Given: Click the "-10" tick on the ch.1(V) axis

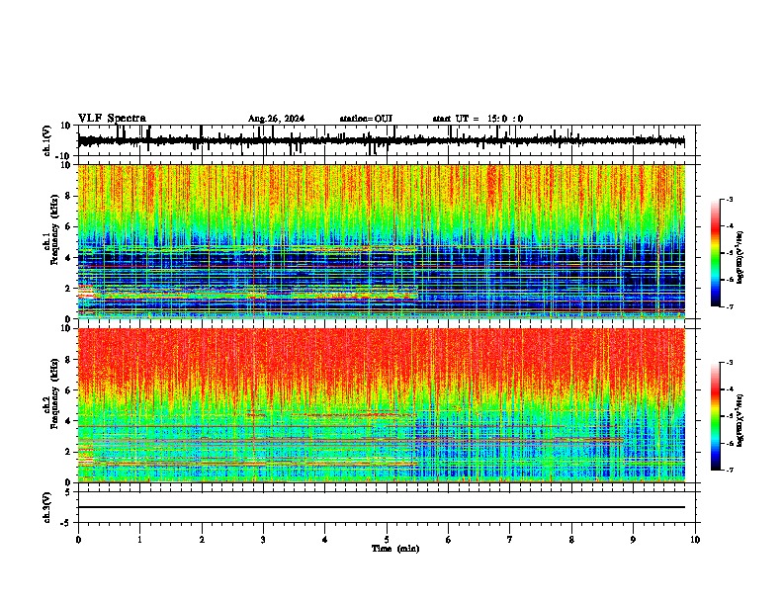Looking at the screenshot, I should (64, 156).
